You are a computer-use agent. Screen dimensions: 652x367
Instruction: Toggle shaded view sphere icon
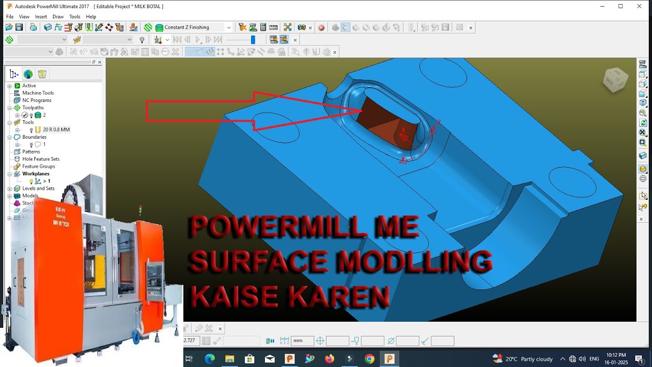643,169
